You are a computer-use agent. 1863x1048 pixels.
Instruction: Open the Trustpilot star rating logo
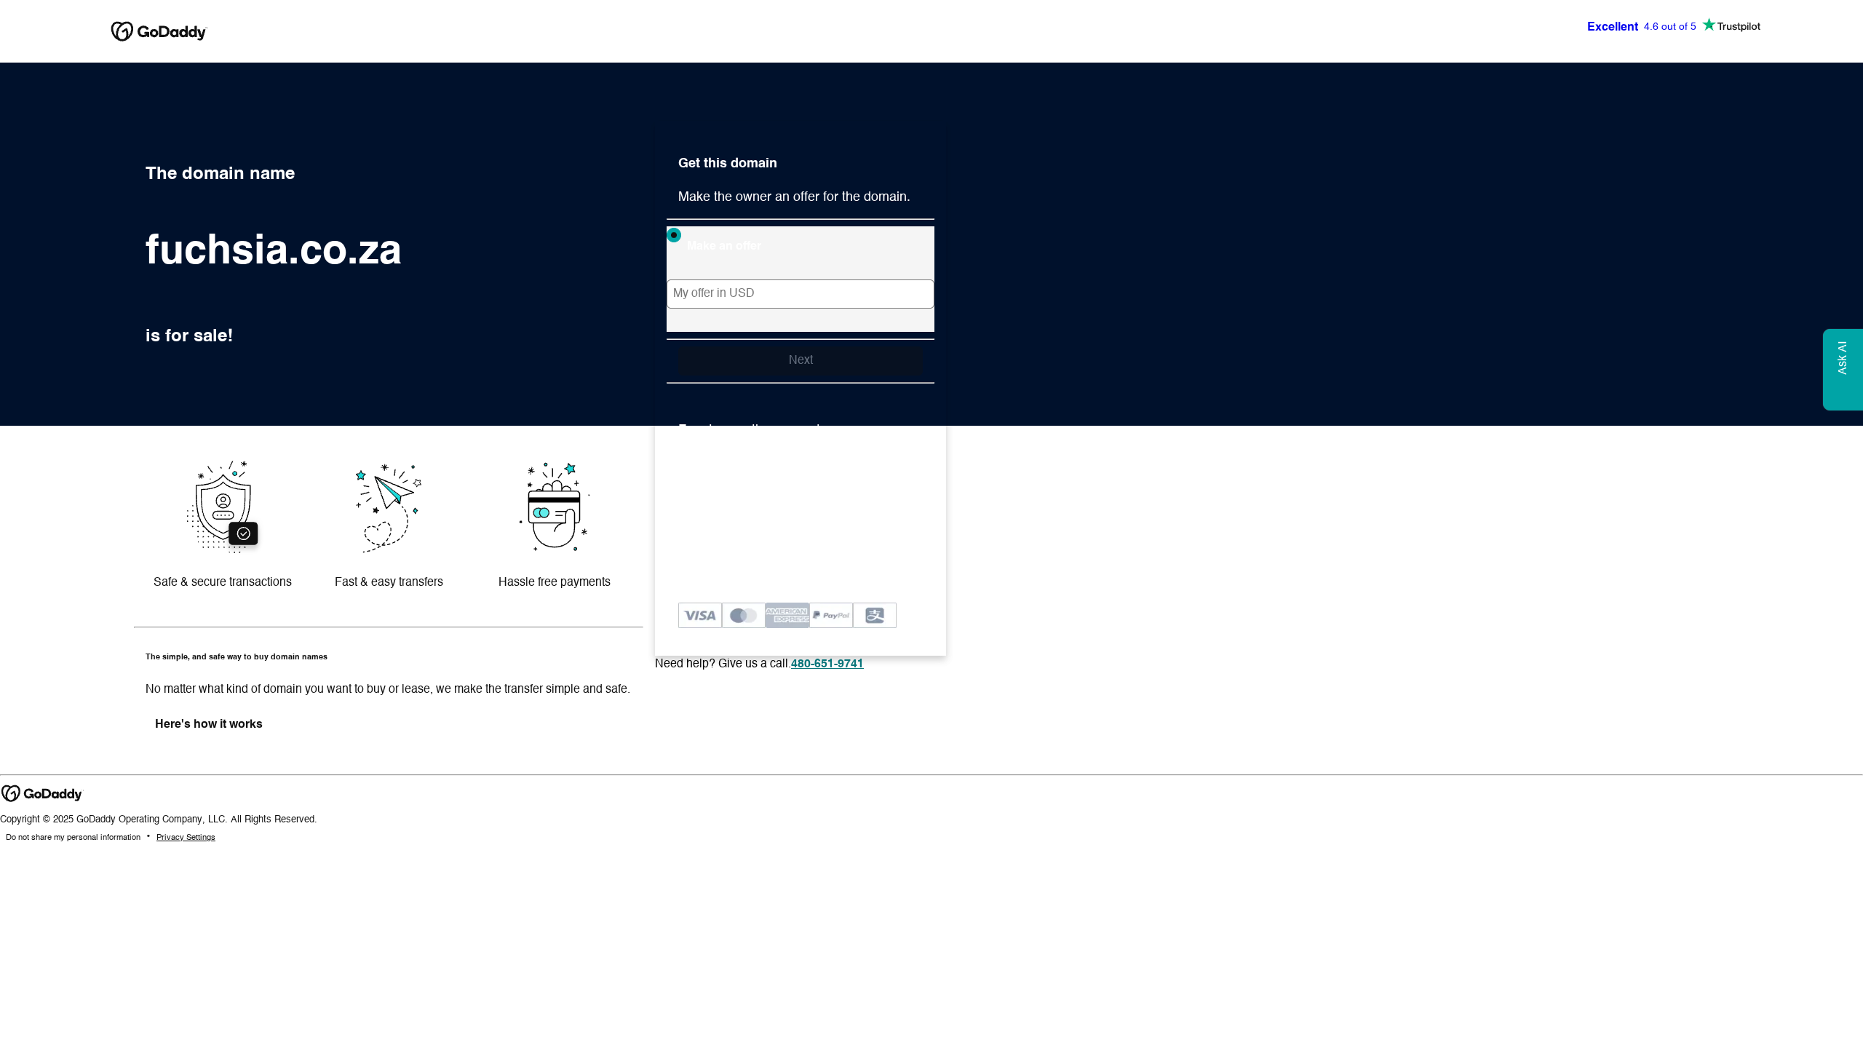pyautogui.click(x=1731, y=25)
